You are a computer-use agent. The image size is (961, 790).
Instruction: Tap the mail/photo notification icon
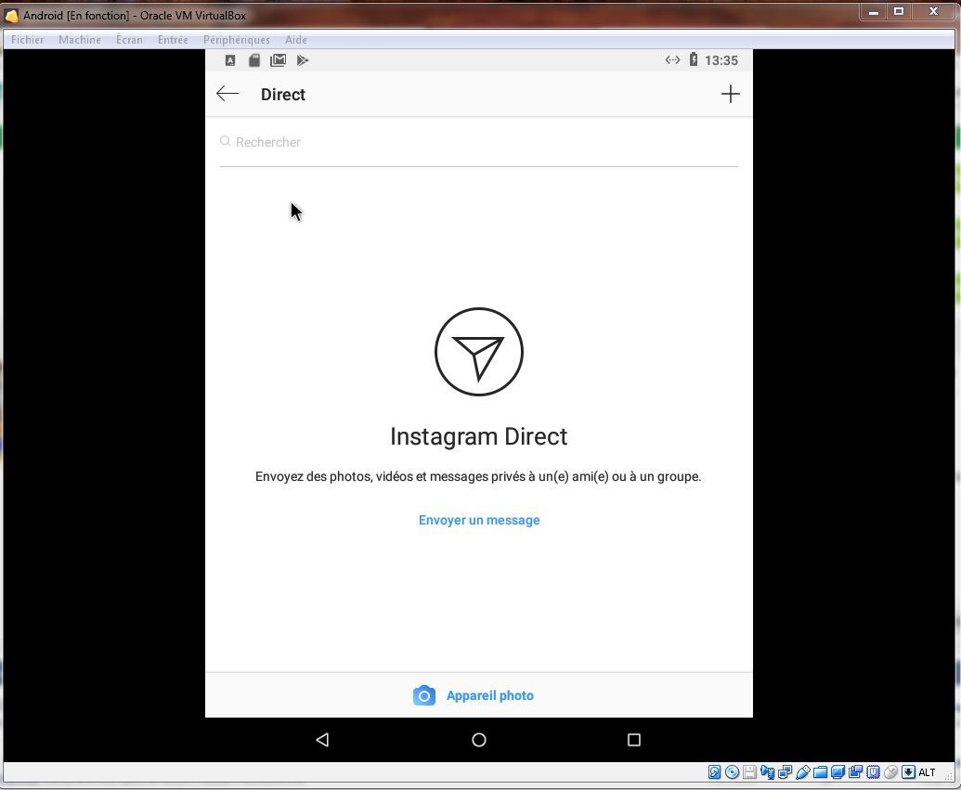click(x=279, y=60)
